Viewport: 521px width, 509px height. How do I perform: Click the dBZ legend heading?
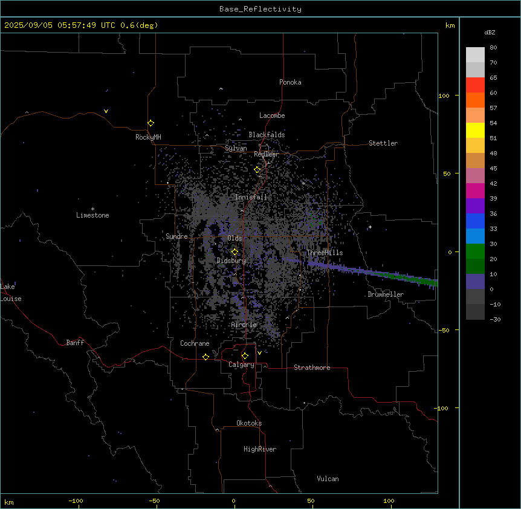pyautogui.click(x=490, y=33)
